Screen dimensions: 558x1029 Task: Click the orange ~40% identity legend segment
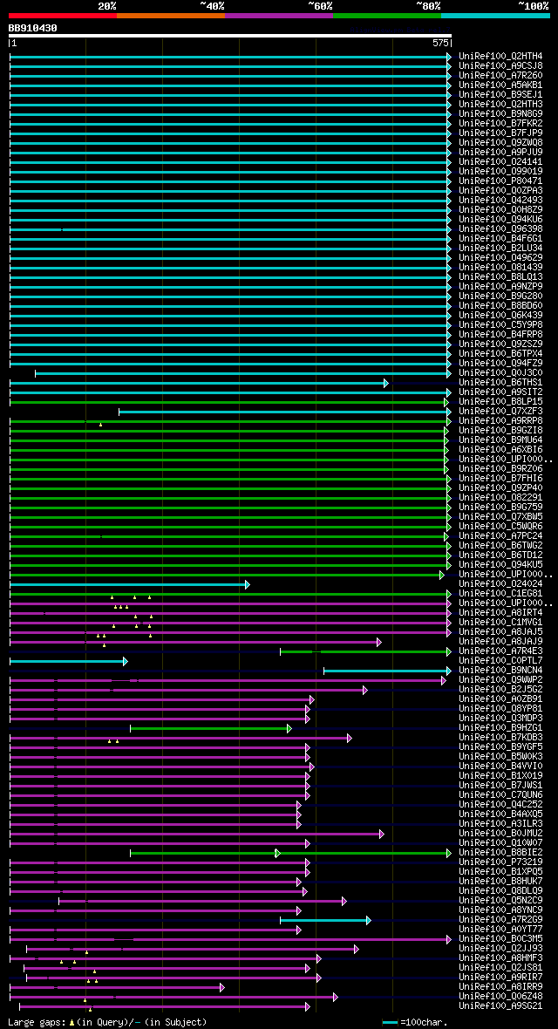171,15
